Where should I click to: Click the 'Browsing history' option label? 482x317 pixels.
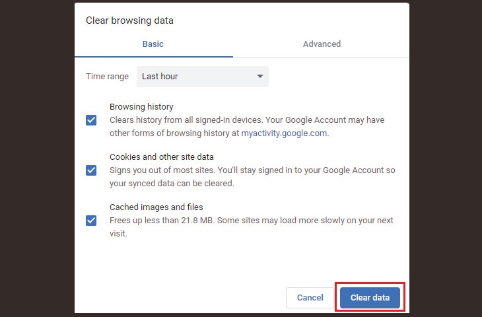(141, 106)
